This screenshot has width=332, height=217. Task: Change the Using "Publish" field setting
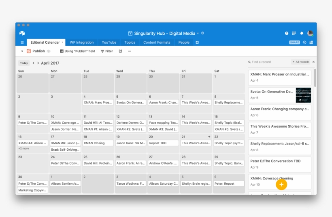(x=77, y=51)
